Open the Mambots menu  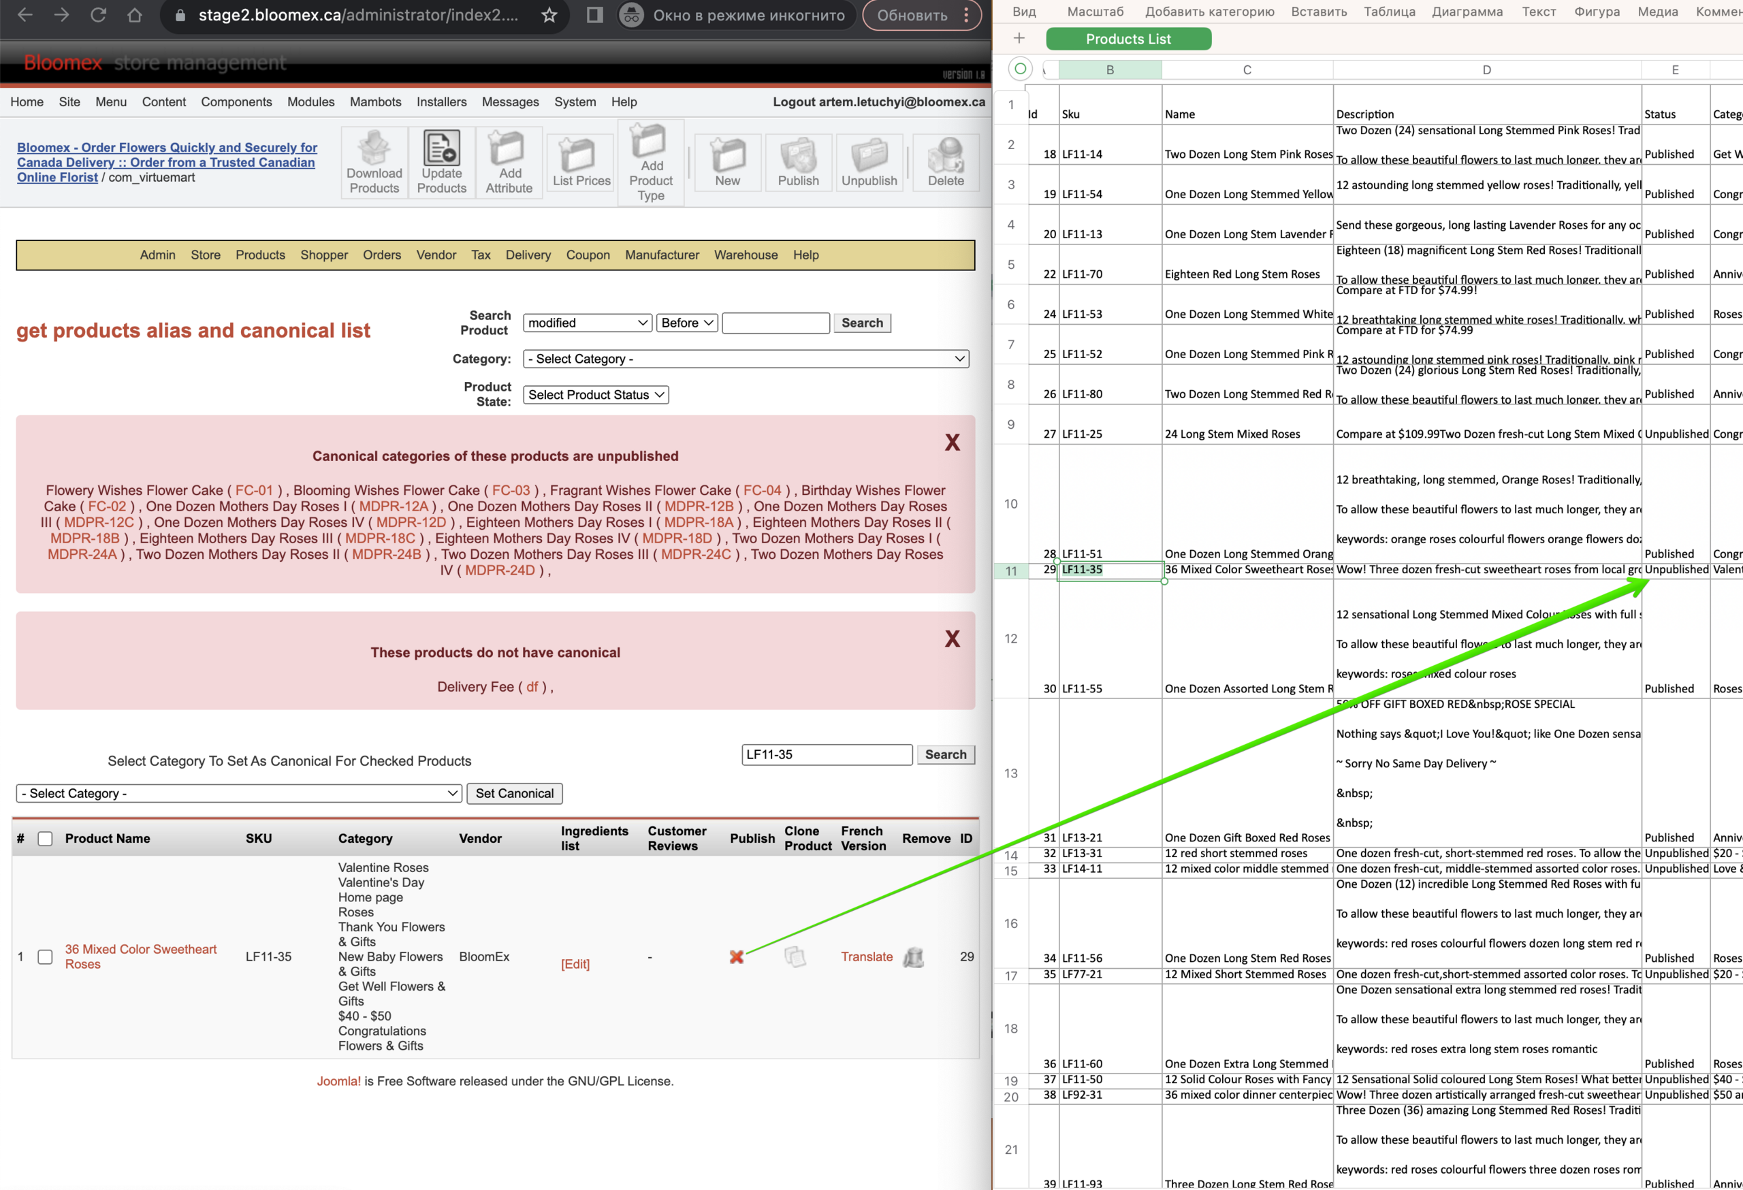(375, 102)
